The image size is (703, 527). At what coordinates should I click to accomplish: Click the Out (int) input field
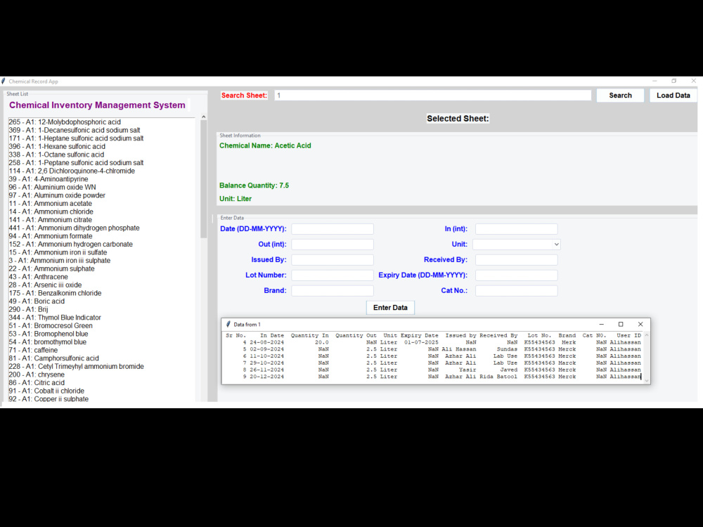tap(333, 245)
